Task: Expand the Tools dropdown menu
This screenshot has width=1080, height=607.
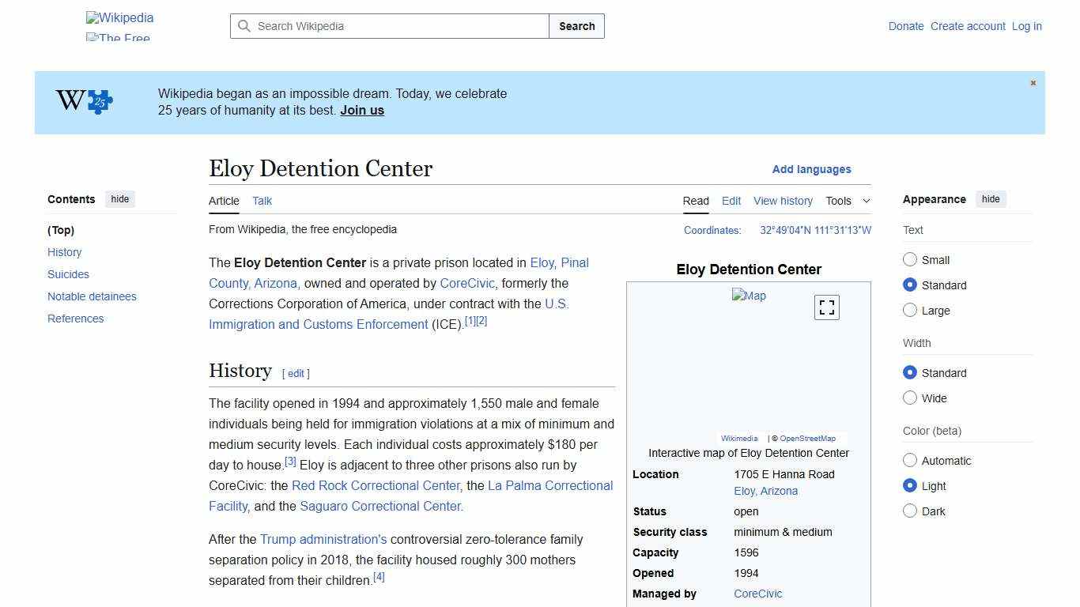Action: [847, 201]
